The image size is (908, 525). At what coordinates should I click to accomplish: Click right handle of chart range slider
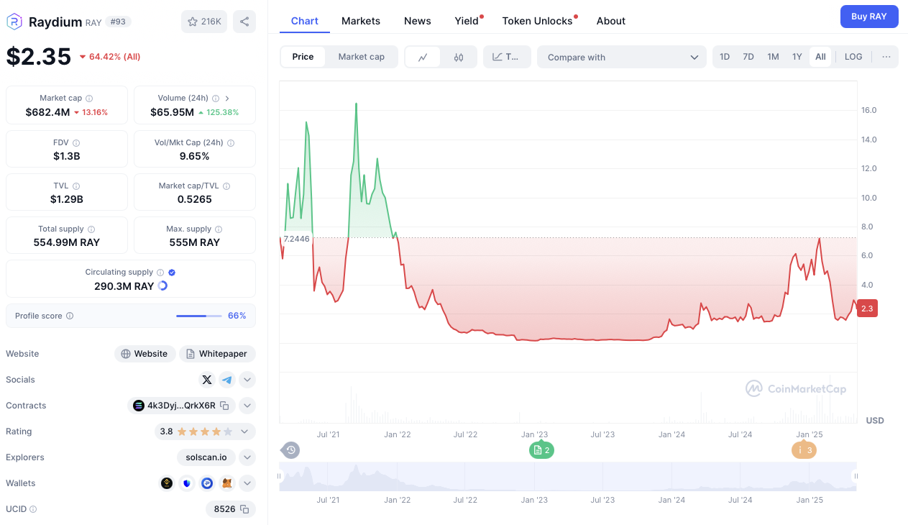856,475
